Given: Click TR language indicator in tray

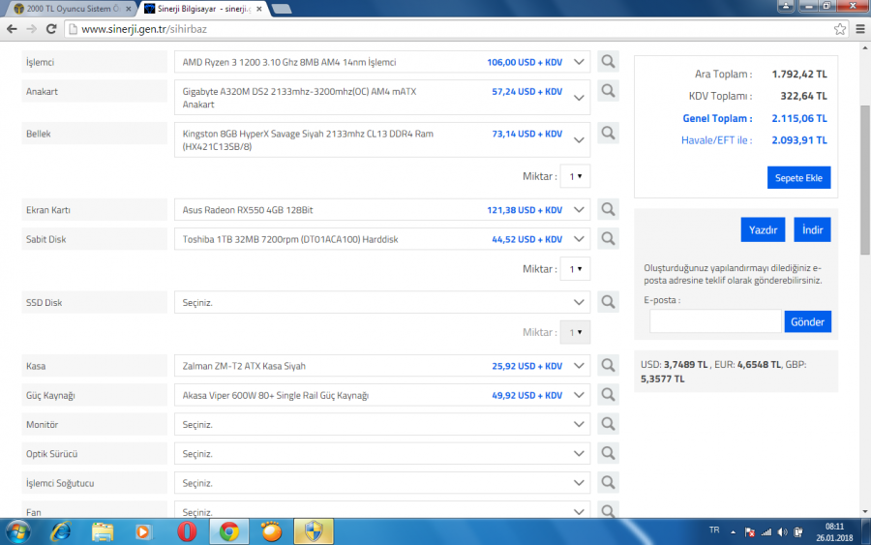Looking at the screenshot, I should tap(714, 530).
